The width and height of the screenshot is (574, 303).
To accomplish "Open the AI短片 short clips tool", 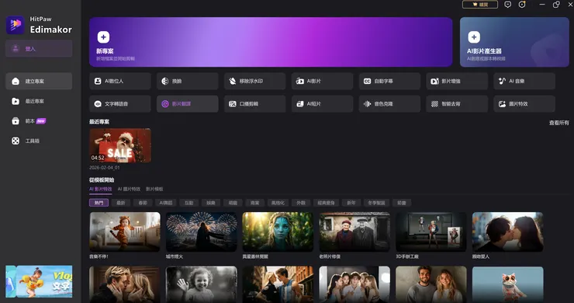I will tap(322, 104).
